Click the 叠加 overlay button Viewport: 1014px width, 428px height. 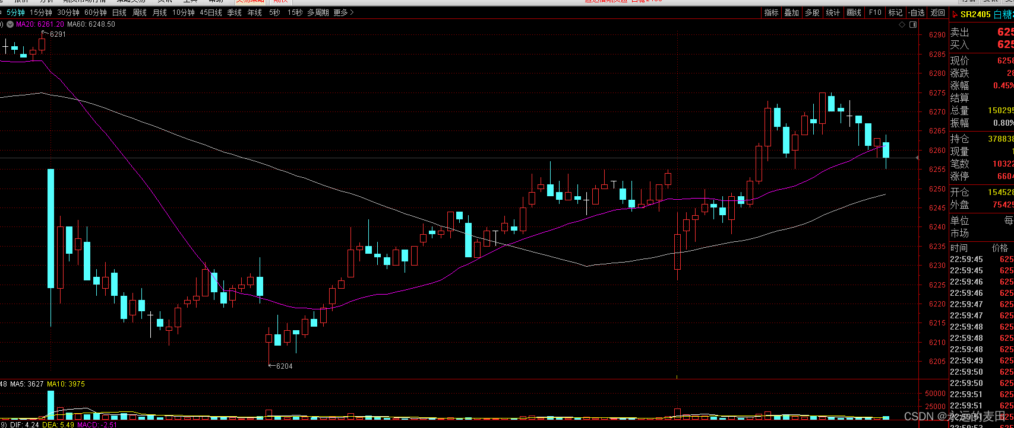click(791, 12)
